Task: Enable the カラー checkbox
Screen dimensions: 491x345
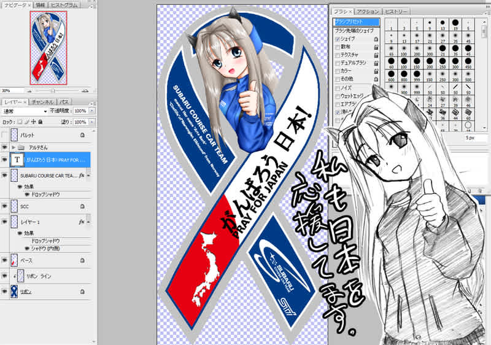Action: [338, 71]
